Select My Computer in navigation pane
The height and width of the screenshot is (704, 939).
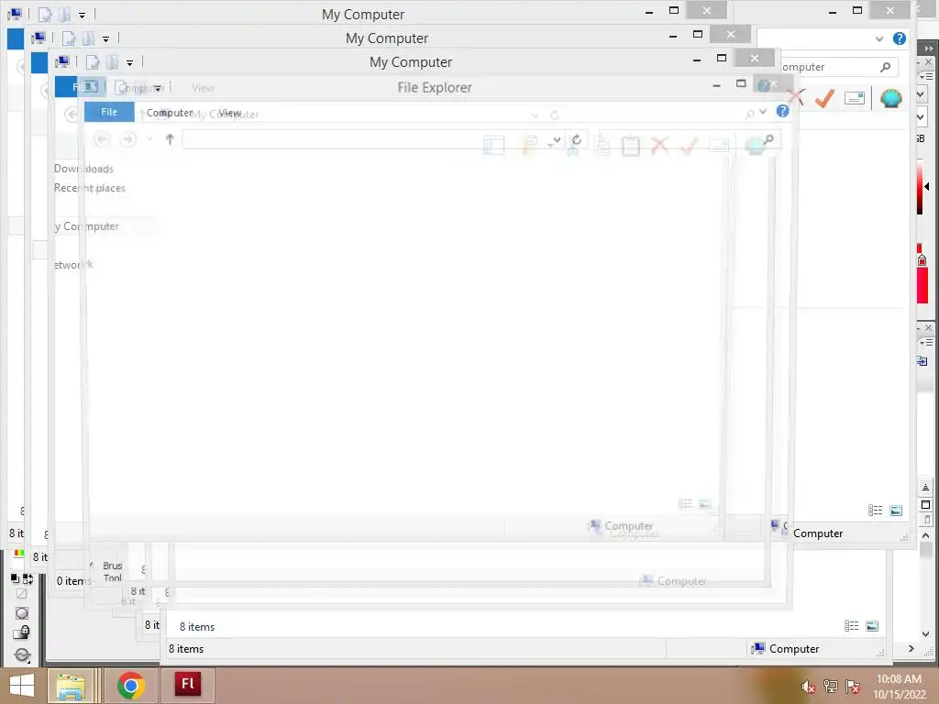tap(87, 226)
